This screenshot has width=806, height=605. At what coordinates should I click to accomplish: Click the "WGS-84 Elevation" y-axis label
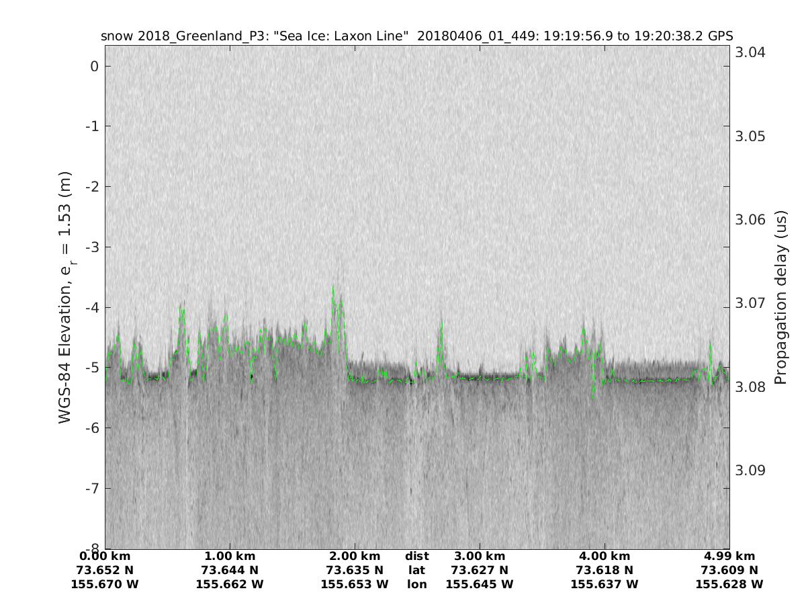pos(65,296)
